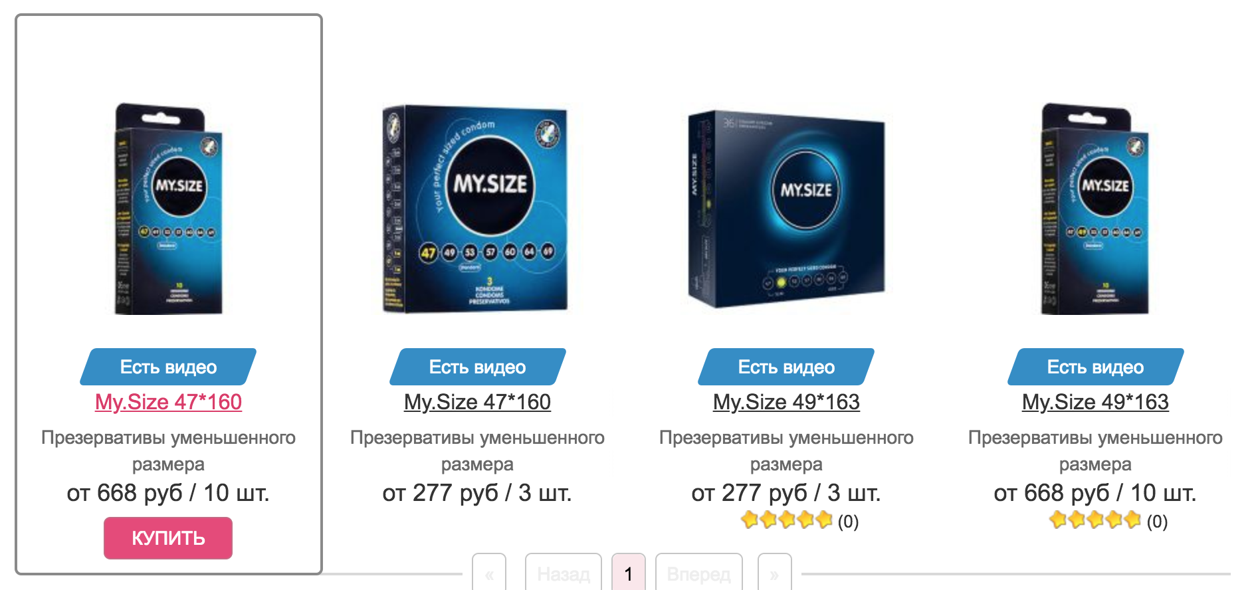Click Есть видео badge on third product
This screenshot has height=590, width=1256.
click(x=786, y=367)
